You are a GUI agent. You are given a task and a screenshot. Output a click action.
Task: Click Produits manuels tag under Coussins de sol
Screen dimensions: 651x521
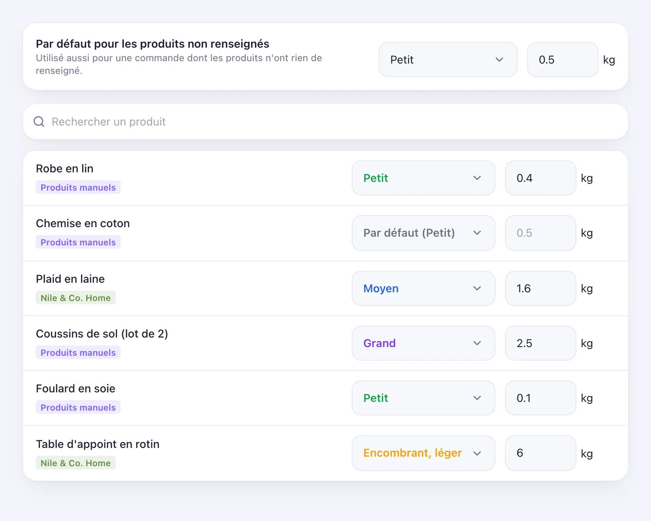[78, 353]
